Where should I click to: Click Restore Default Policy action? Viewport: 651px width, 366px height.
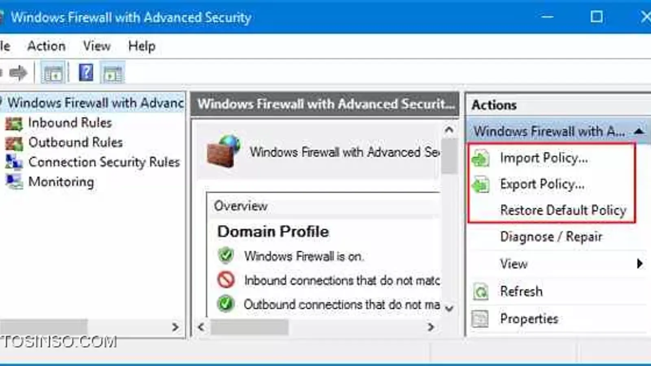click(x=563, y=210)
